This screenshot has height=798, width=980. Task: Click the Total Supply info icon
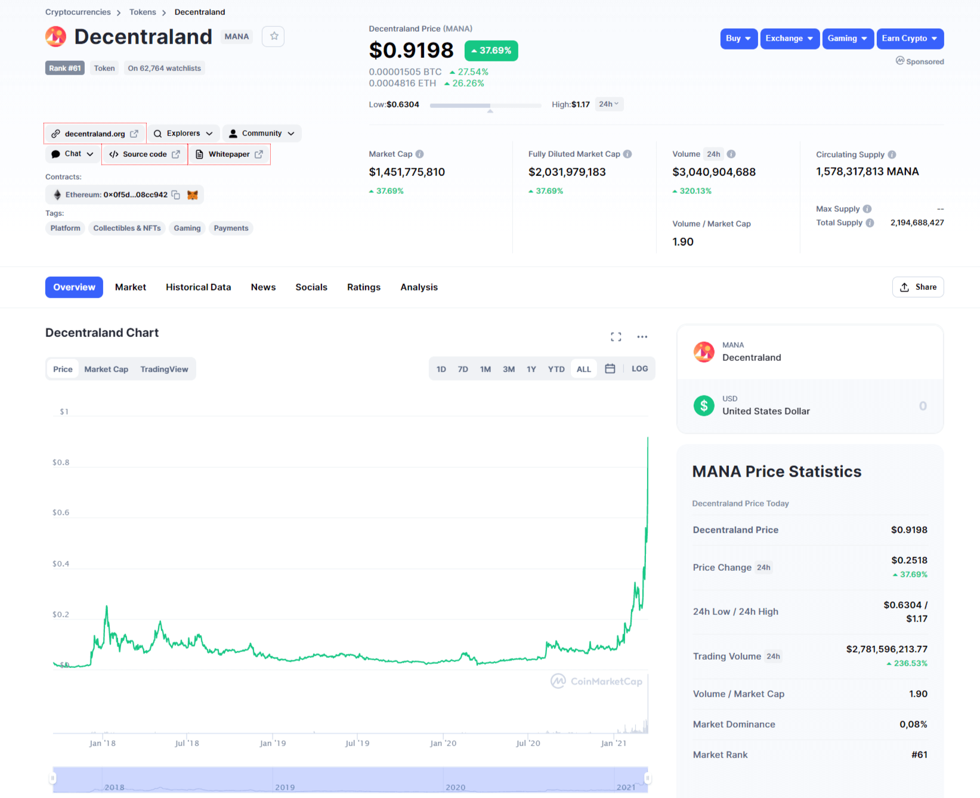pyautogui.click(x=870, y=222)
